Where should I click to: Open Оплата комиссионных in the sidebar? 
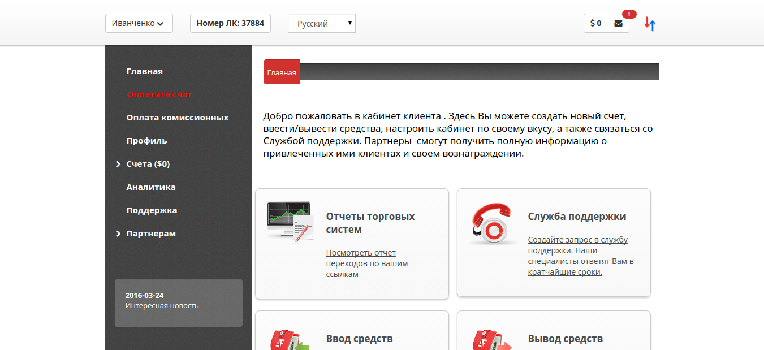(178, 118)
